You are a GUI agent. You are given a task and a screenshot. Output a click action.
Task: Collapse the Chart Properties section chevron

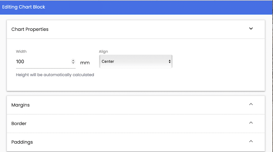[251, 29]
